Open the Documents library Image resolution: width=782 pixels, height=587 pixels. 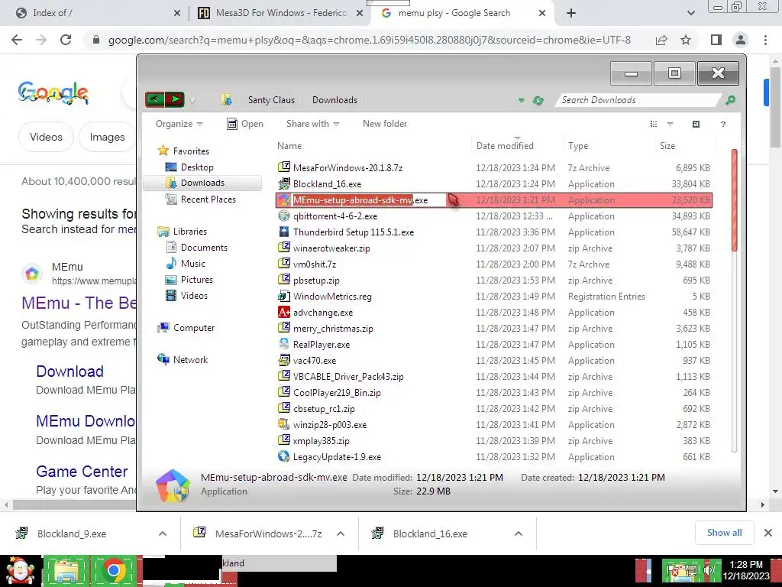click(x=204, y=248)
